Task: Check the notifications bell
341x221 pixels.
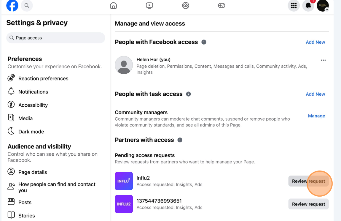Action: (308, 6)
